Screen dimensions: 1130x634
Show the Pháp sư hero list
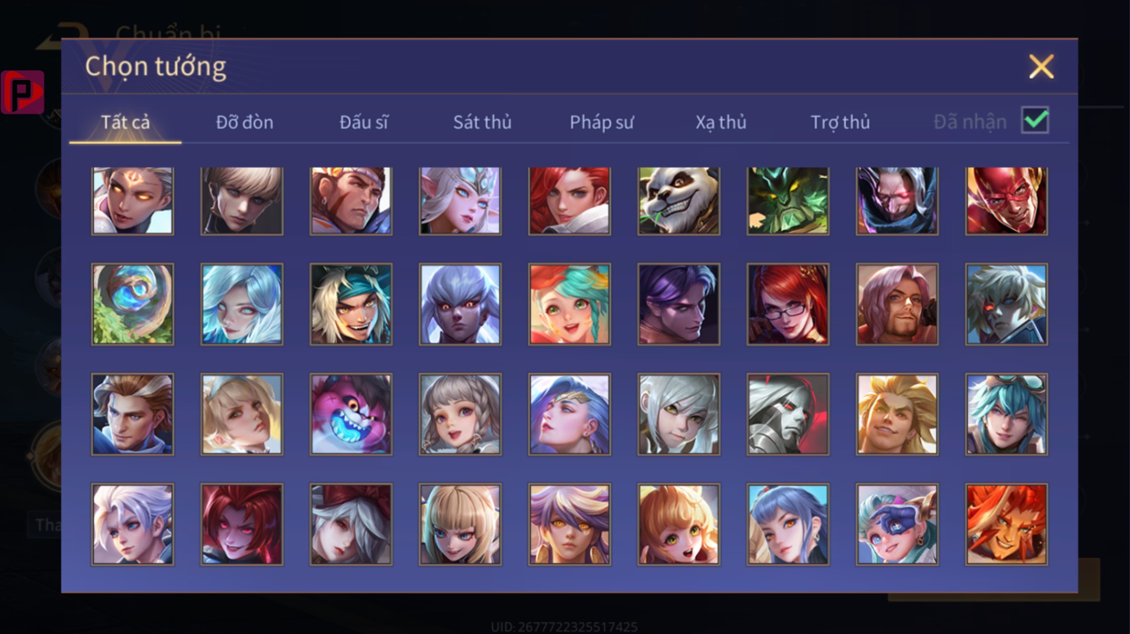click(601, 122)
